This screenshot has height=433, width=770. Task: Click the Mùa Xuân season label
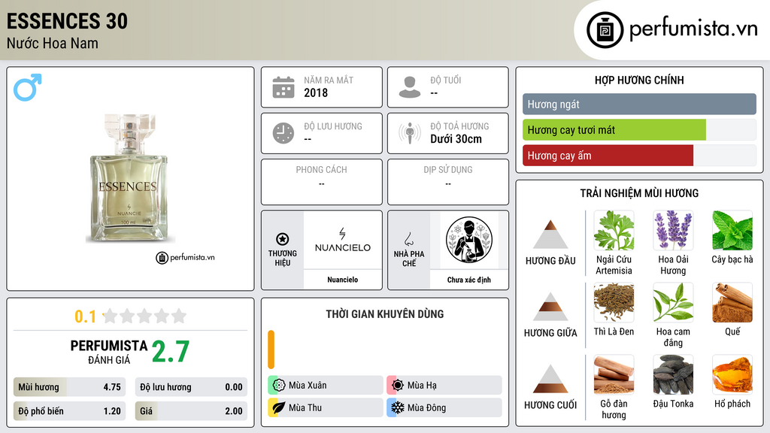[308, 386]
